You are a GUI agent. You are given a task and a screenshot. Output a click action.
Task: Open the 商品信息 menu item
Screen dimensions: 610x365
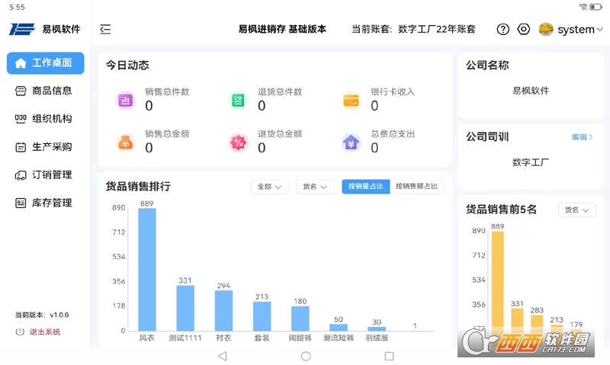click(46, 91)
